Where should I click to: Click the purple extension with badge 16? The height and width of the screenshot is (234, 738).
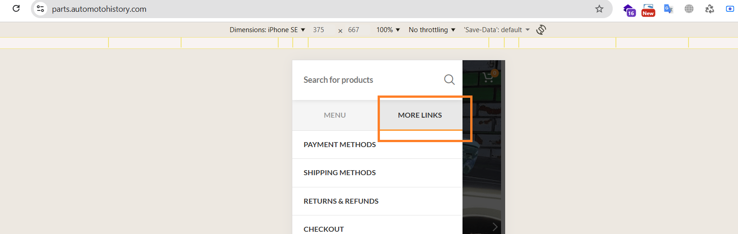pos(629,10)
